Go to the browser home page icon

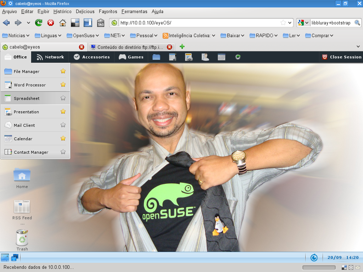point(63,23)
